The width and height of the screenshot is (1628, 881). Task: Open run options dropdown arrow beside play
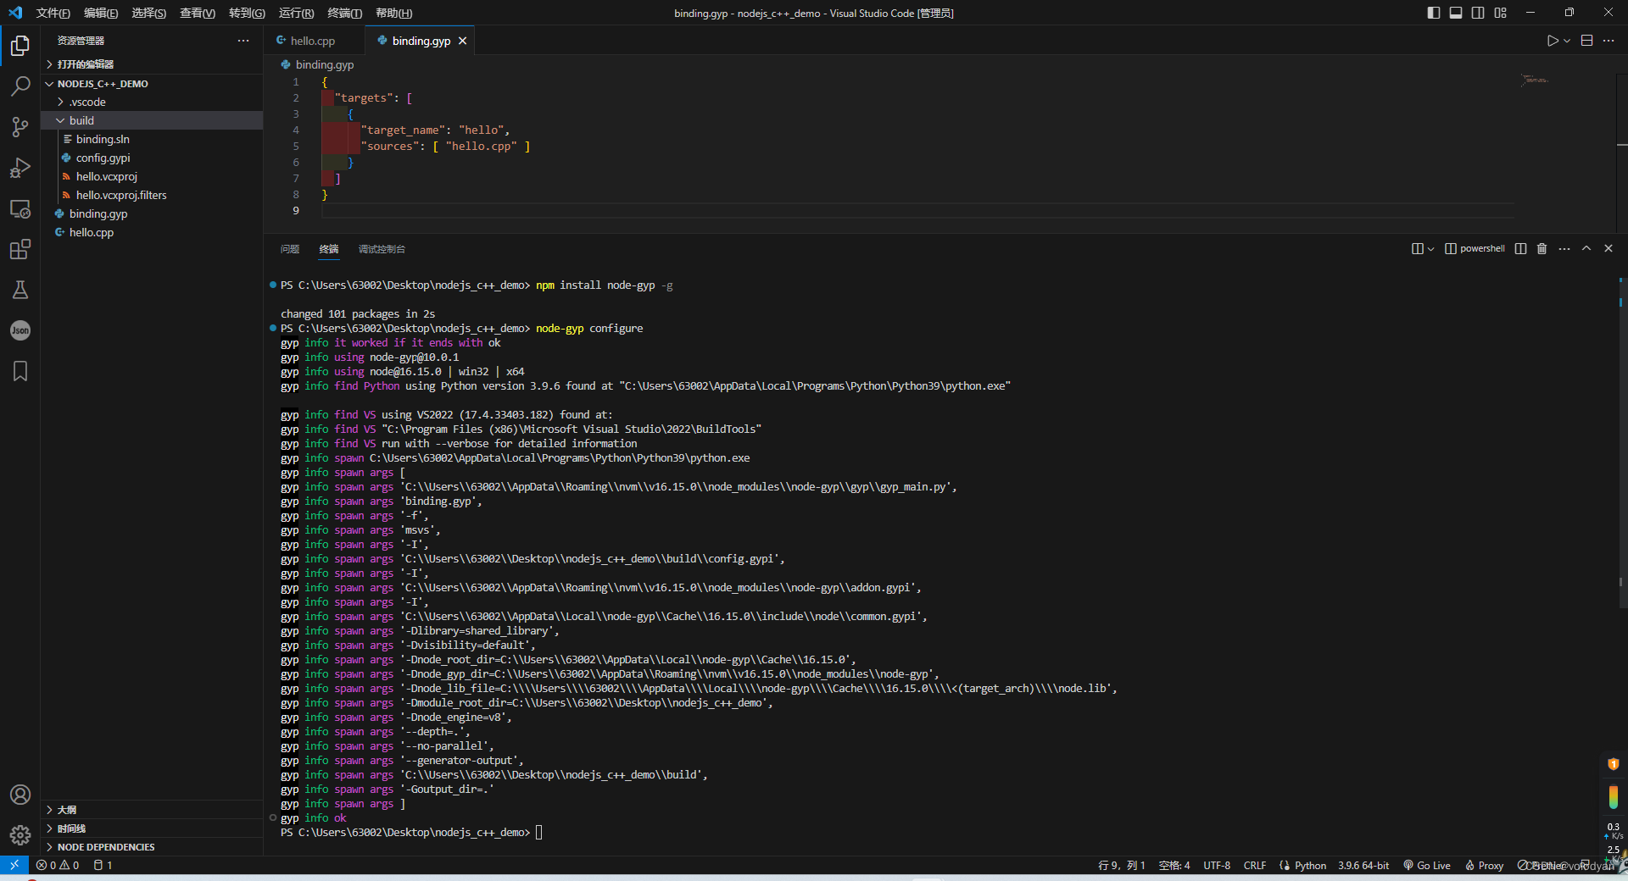pos(1567,41)
